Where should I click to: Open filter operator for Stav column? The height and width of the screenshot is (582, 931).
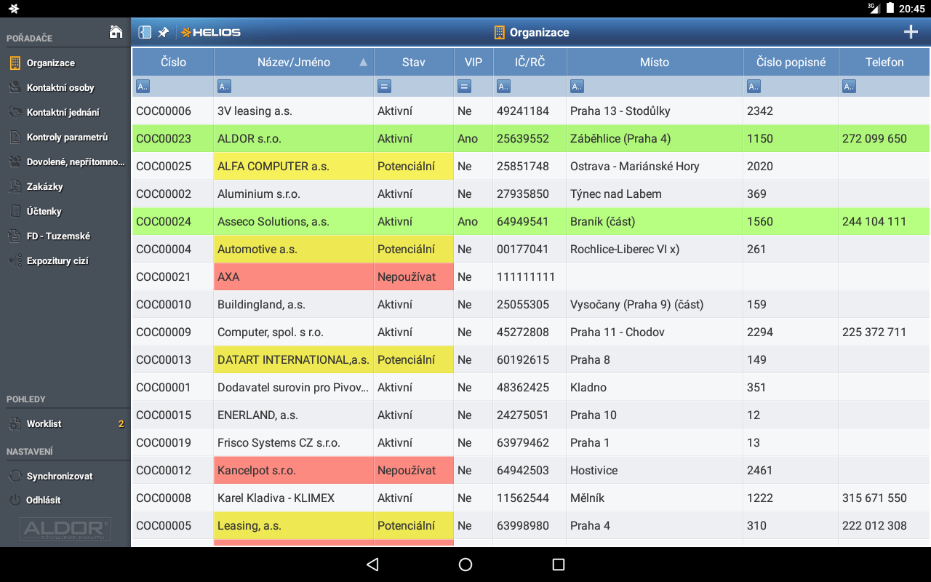384,87
